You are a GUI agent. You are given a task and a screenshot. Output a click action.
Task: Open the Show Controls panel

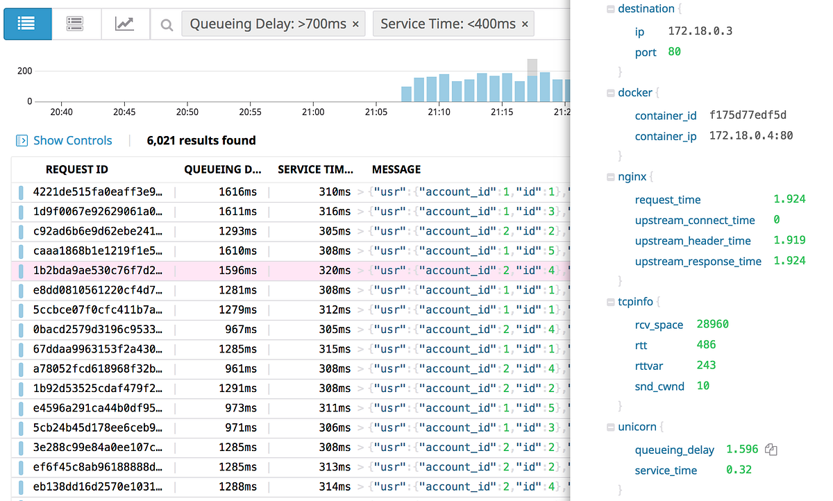tap(72, 140)
